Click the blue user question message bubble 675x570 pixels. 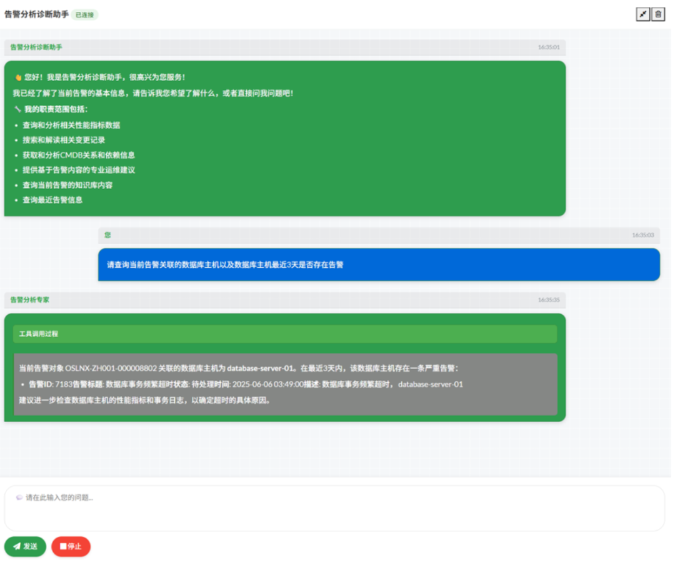(378, 265)
